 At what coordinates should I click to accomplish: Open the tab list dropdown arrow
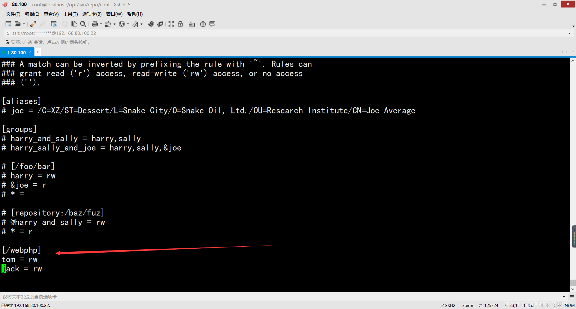pos(573,52)
